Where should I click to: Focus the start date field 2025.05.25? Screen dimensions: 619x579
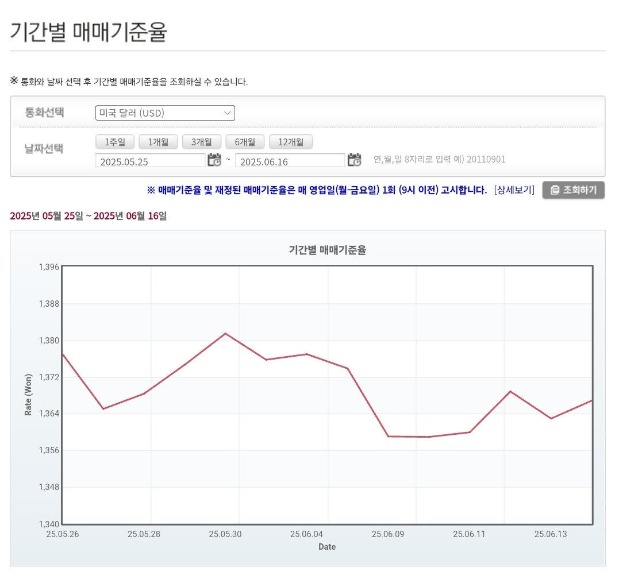151,161
